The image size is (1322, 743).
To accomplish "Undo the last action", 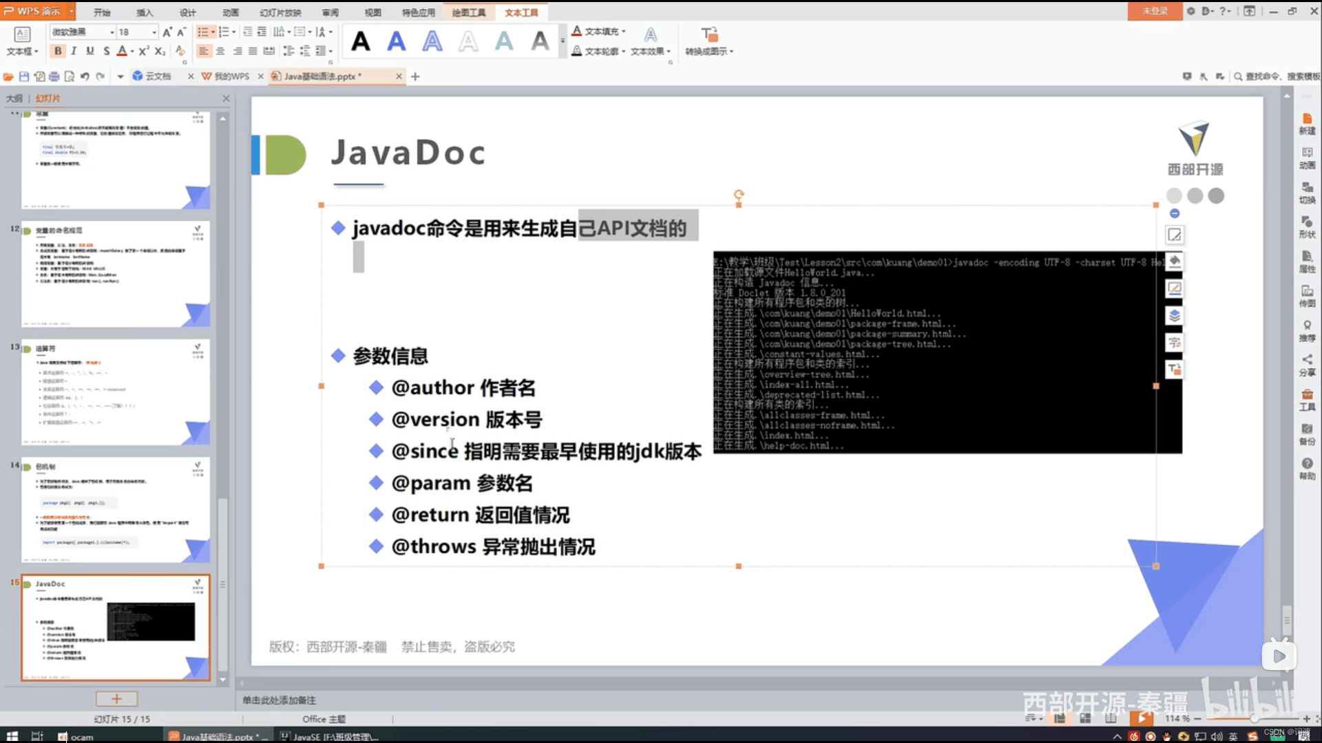I will pyautogui.click(x=85, y=76).
